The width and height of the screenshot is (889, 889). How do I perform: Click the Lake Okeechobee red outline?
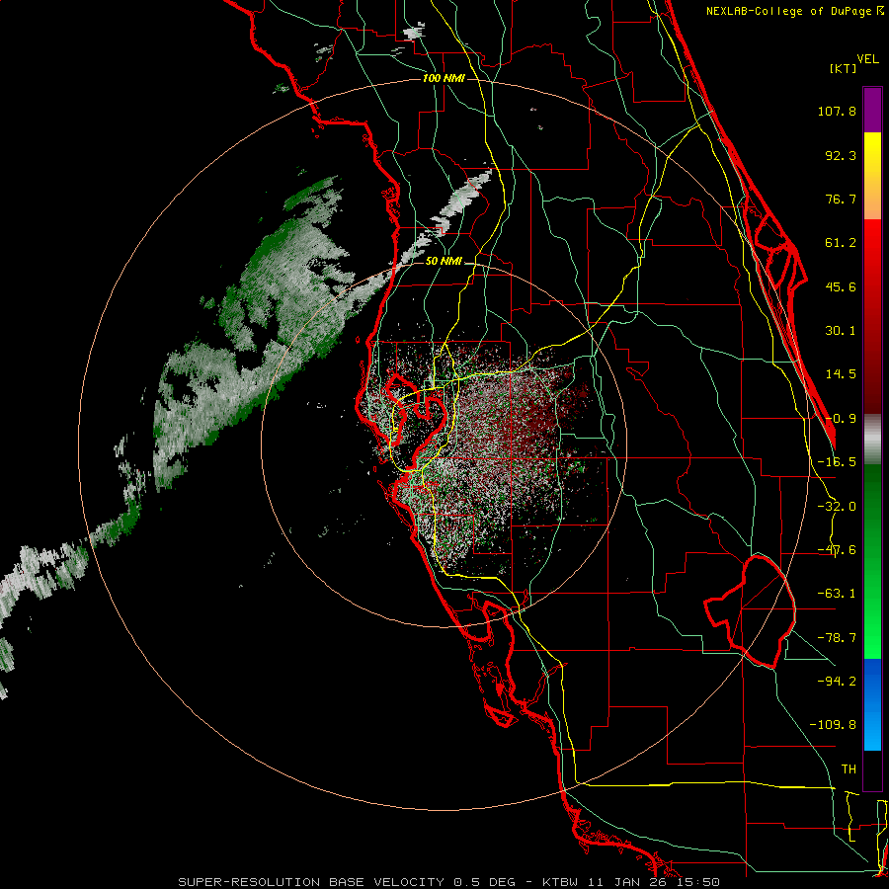(750, 611)
